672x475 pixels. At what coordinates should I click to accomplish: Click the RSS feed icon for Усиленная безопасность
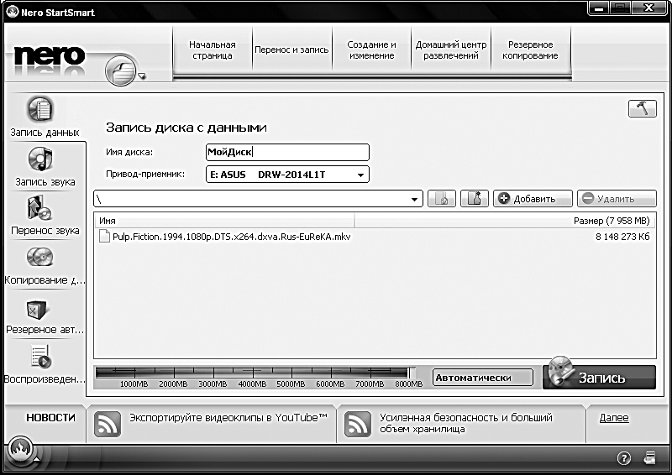pos(358,424)
